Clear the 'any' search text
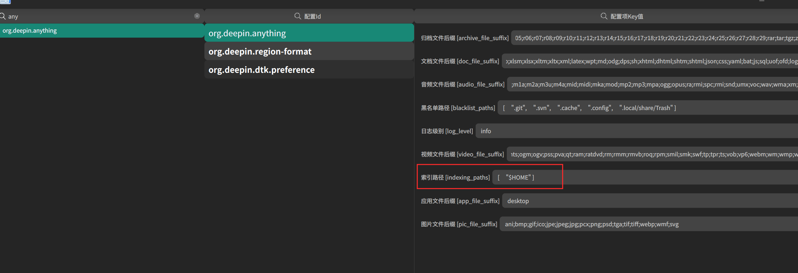The width and height of the screenshot is (798, 273). [x=197, y=16]
